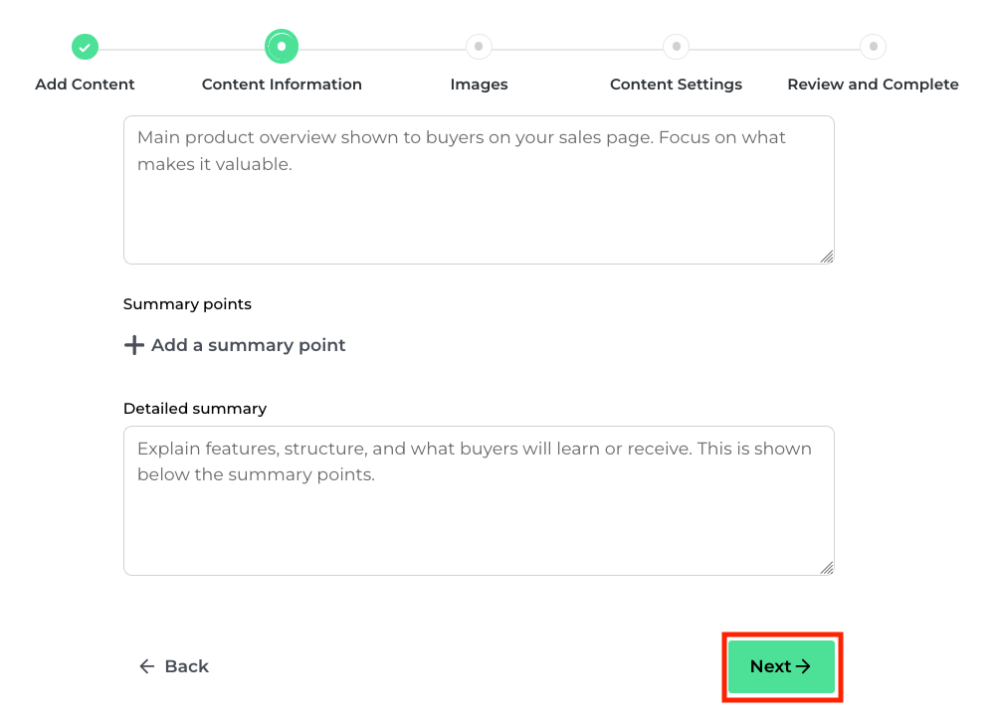
Task: Click the Review and Complete step circle
Action: [873, 47]
